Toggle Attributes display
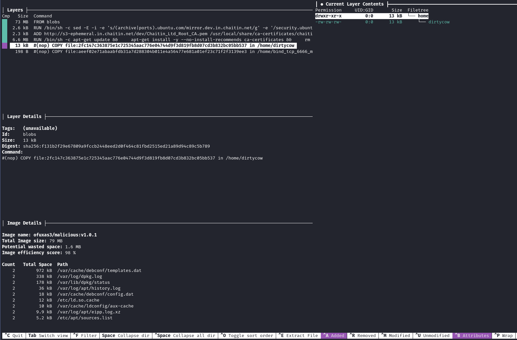Screen dimensions: 517x340 point(472,336)
